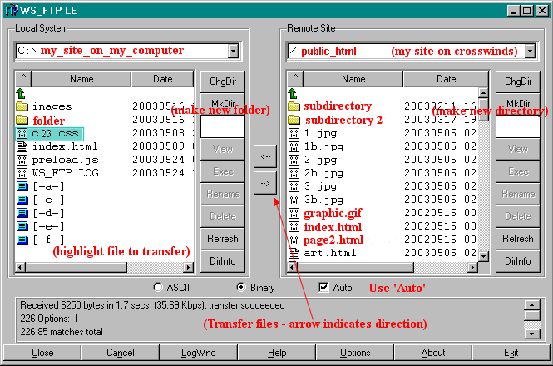Click the remote list sort caret column header
553x366 pixels.
coord(295,78)
